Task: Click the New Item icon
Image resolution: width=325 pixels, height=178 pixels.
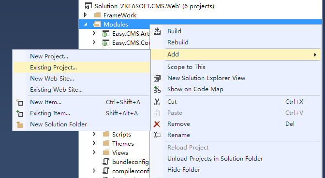Action: [x=20, y=102]
